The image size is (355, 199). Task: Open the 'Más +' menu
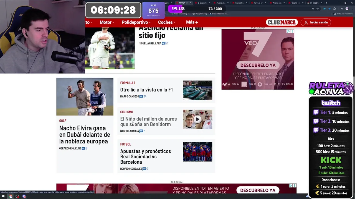pos(192,22)
